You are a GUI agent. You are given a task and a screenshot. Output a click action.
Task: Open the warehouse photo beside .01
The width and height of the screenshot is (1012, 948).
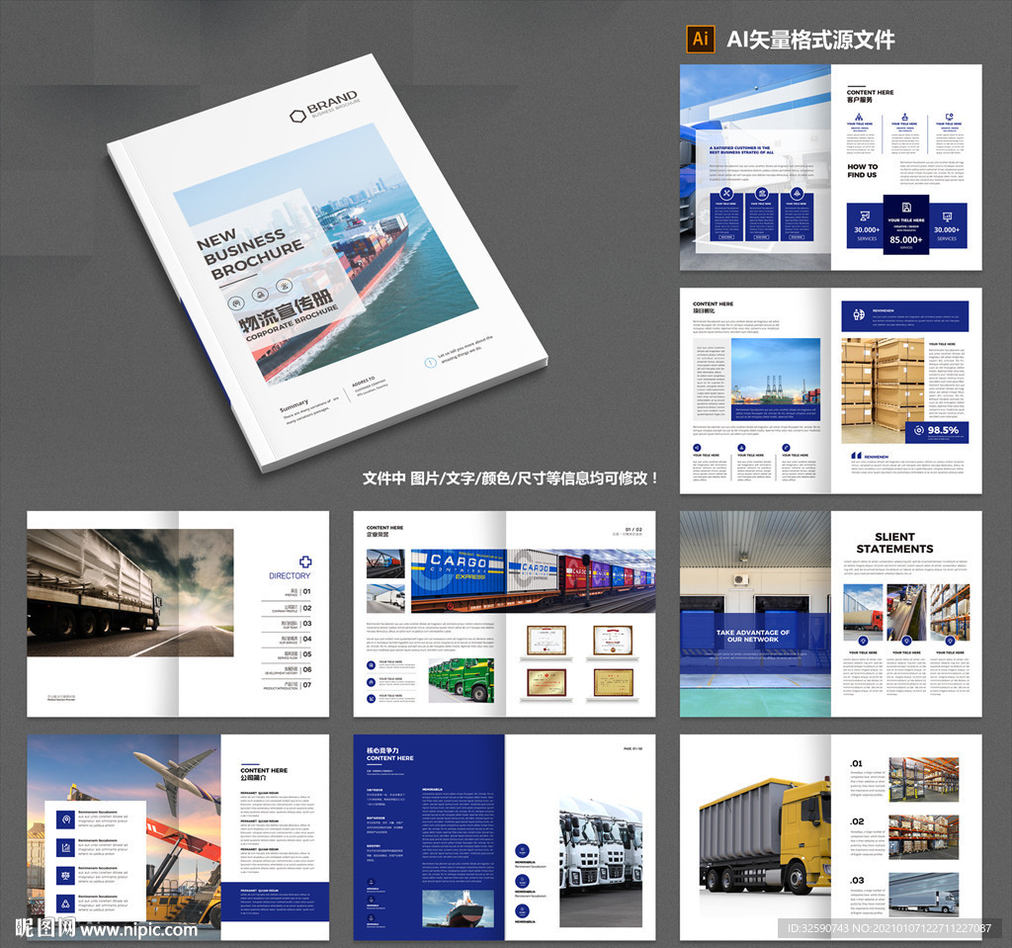tap(924, 779)
